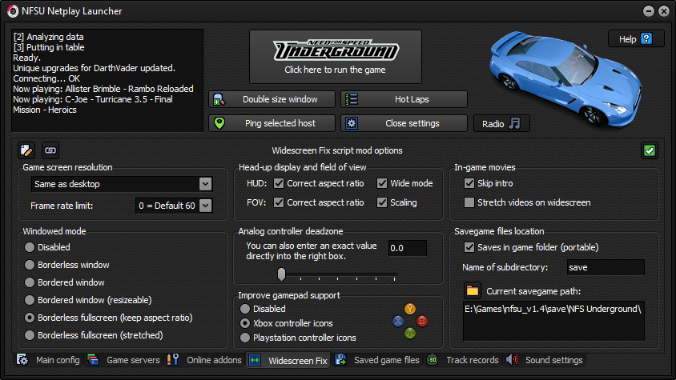Image resolution: width=676 pixels, height=380 pixels.
Task: Click the Hot Laps list icon
Action: click(352, 99)
